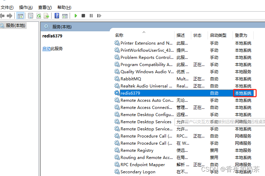Click the gear icon beside RPC Endpoint Mapper
This screenshot has width=265, height=176.
point(117,164)
